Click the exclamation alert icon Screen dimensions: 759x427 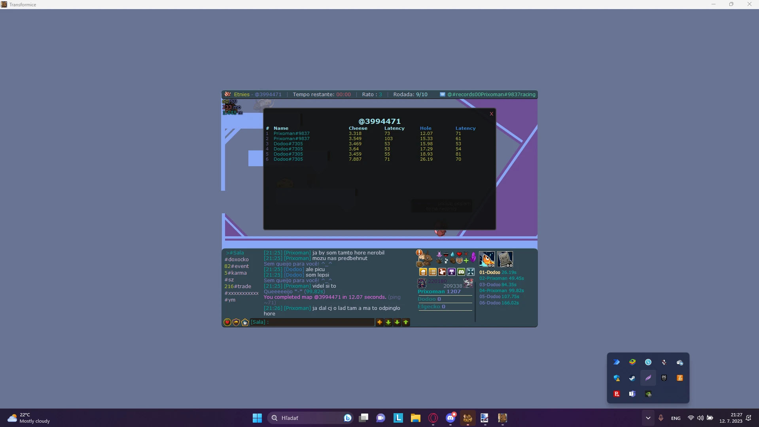point(419,252)
